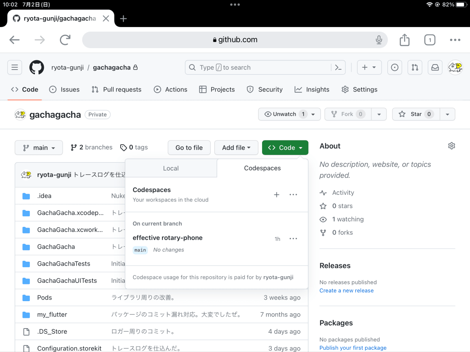The height and width of the screenshot is (352, 470).
Task: Open the issues icon in header
Action: coord(395,68)
